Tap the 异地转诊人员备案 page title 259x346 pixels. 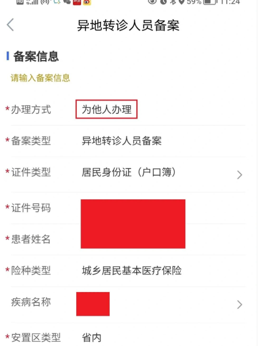pyautogui.click(x=129, y=26)
